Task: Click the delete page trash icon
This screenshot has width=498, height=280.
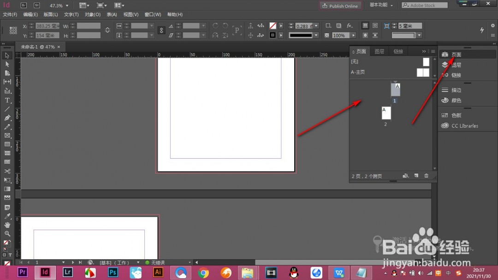Action: coord(426,176)
